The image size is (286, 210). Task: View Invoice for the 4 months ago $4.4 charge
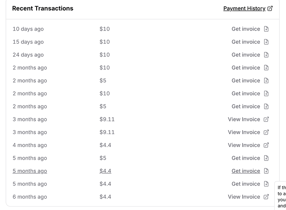click(244, 145)
